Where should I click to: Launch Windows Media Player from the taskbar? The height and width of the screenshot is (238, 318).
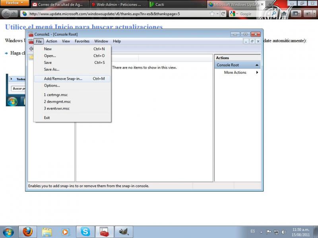66,232
